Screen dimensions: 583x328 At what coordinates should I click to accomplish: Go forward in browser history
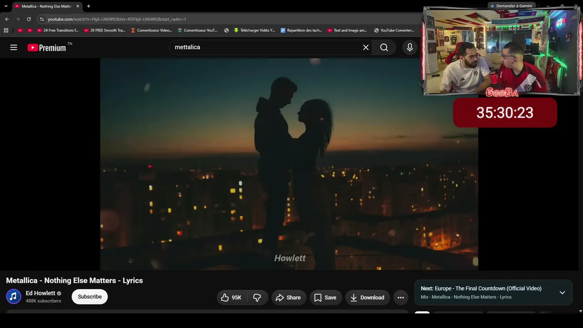(18, 19)
